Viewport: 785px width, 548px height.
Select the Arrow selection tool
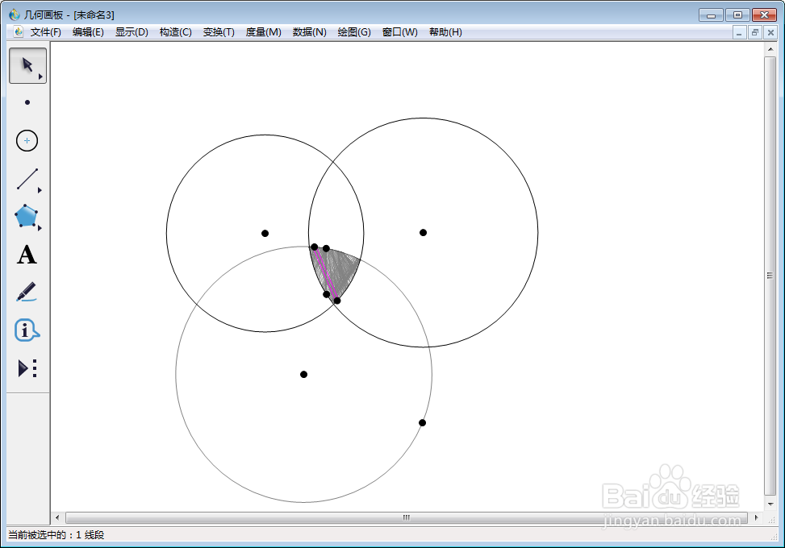tap(27, 65)
